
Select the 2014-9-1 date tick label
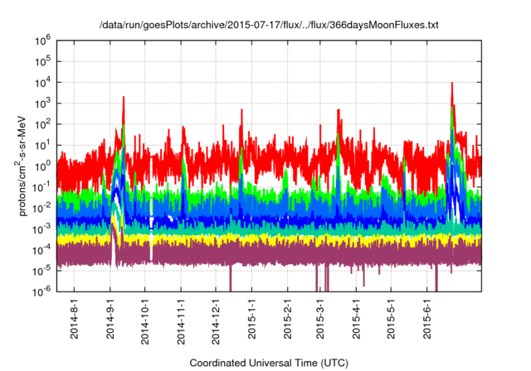pos(110,320)
